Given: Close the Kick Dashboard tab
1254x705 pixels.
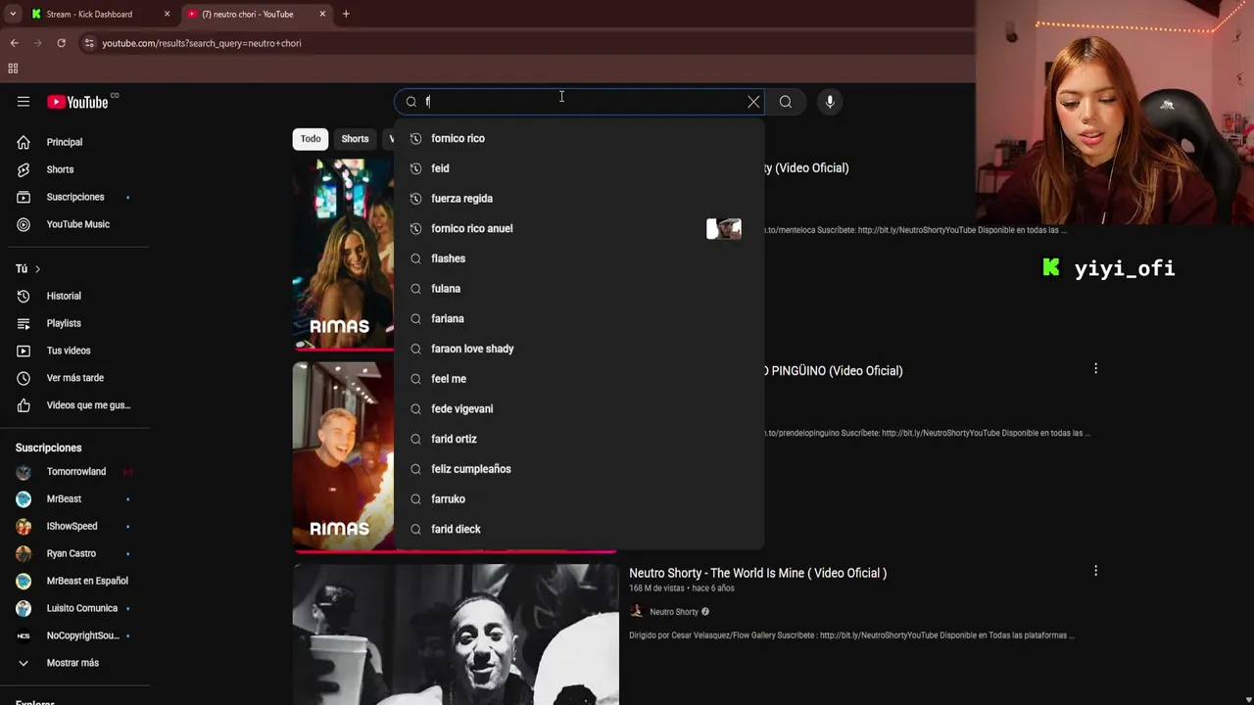Looking at the screenshot, I should 167,14.
